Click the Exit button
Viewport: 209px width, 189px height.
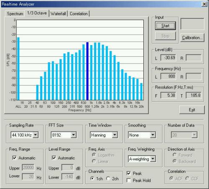tap(192, 110)
